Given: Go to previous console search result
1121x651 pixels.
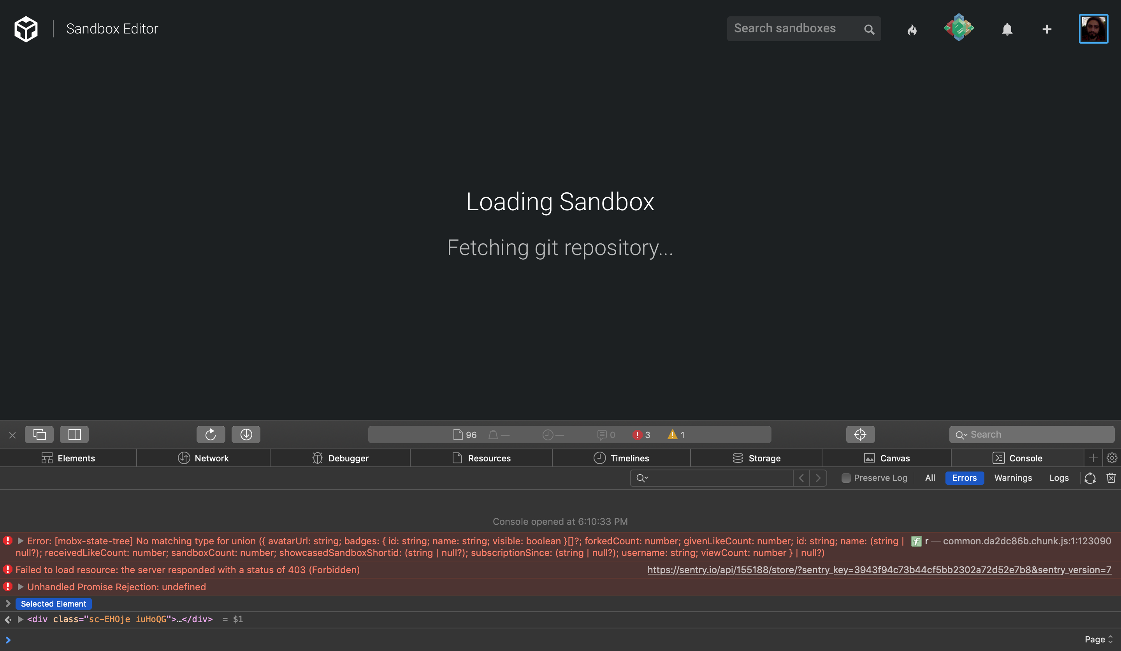Looking at the screenshot, I should pyautogui.click(x=801, y=478).
